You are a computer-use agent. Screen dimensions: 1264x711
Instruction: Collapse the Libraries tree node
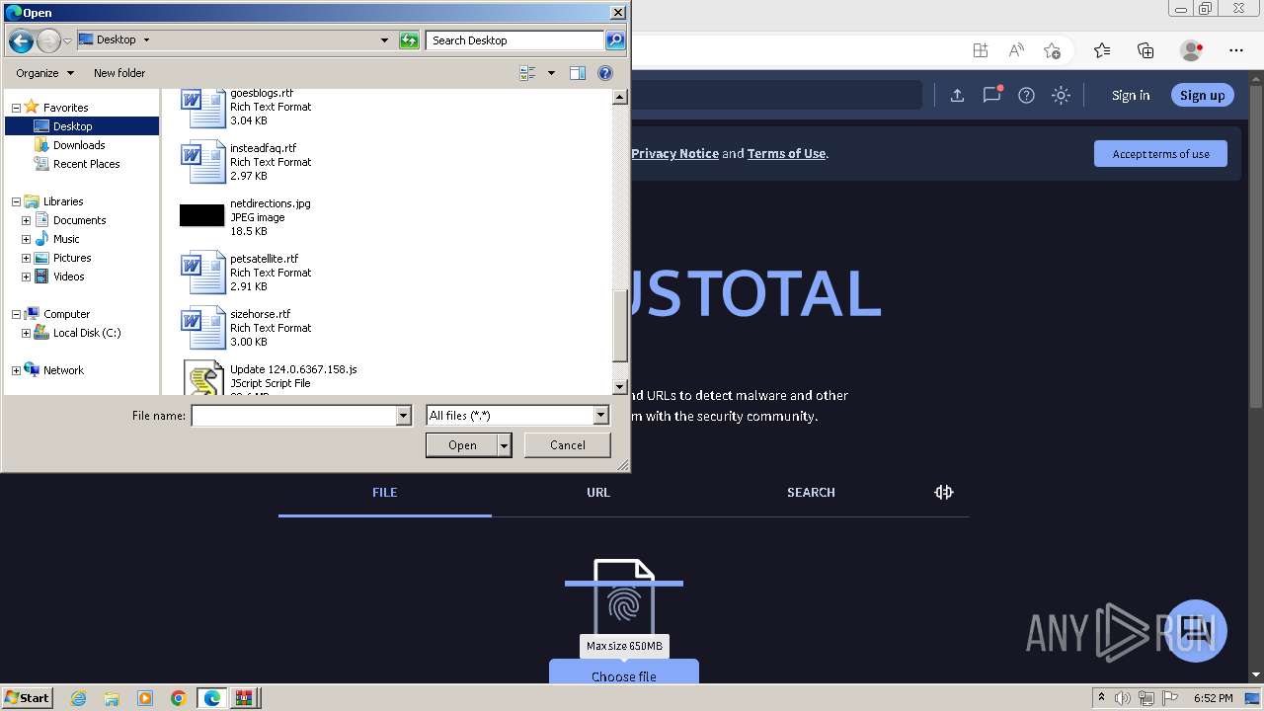pyautogui.click(x=16, y=201)
